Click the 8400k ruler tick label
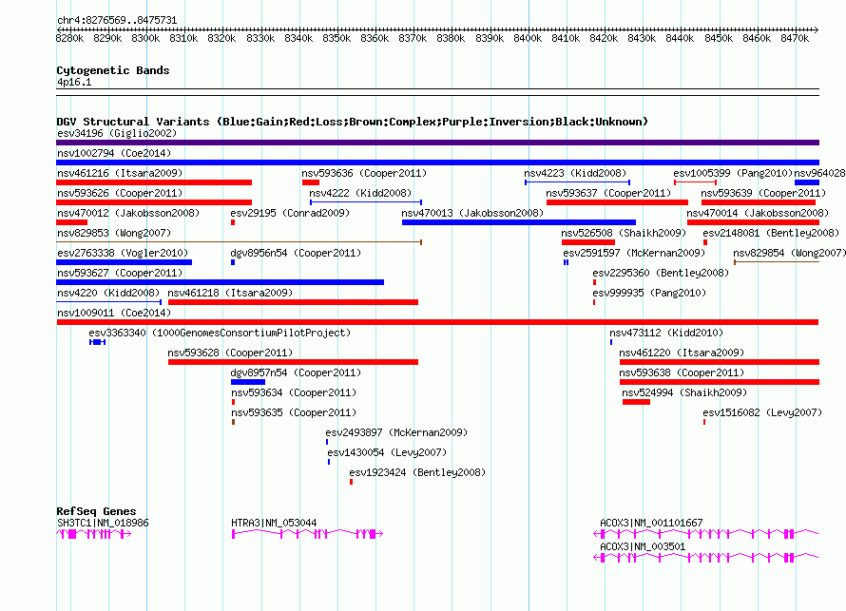 528,38
